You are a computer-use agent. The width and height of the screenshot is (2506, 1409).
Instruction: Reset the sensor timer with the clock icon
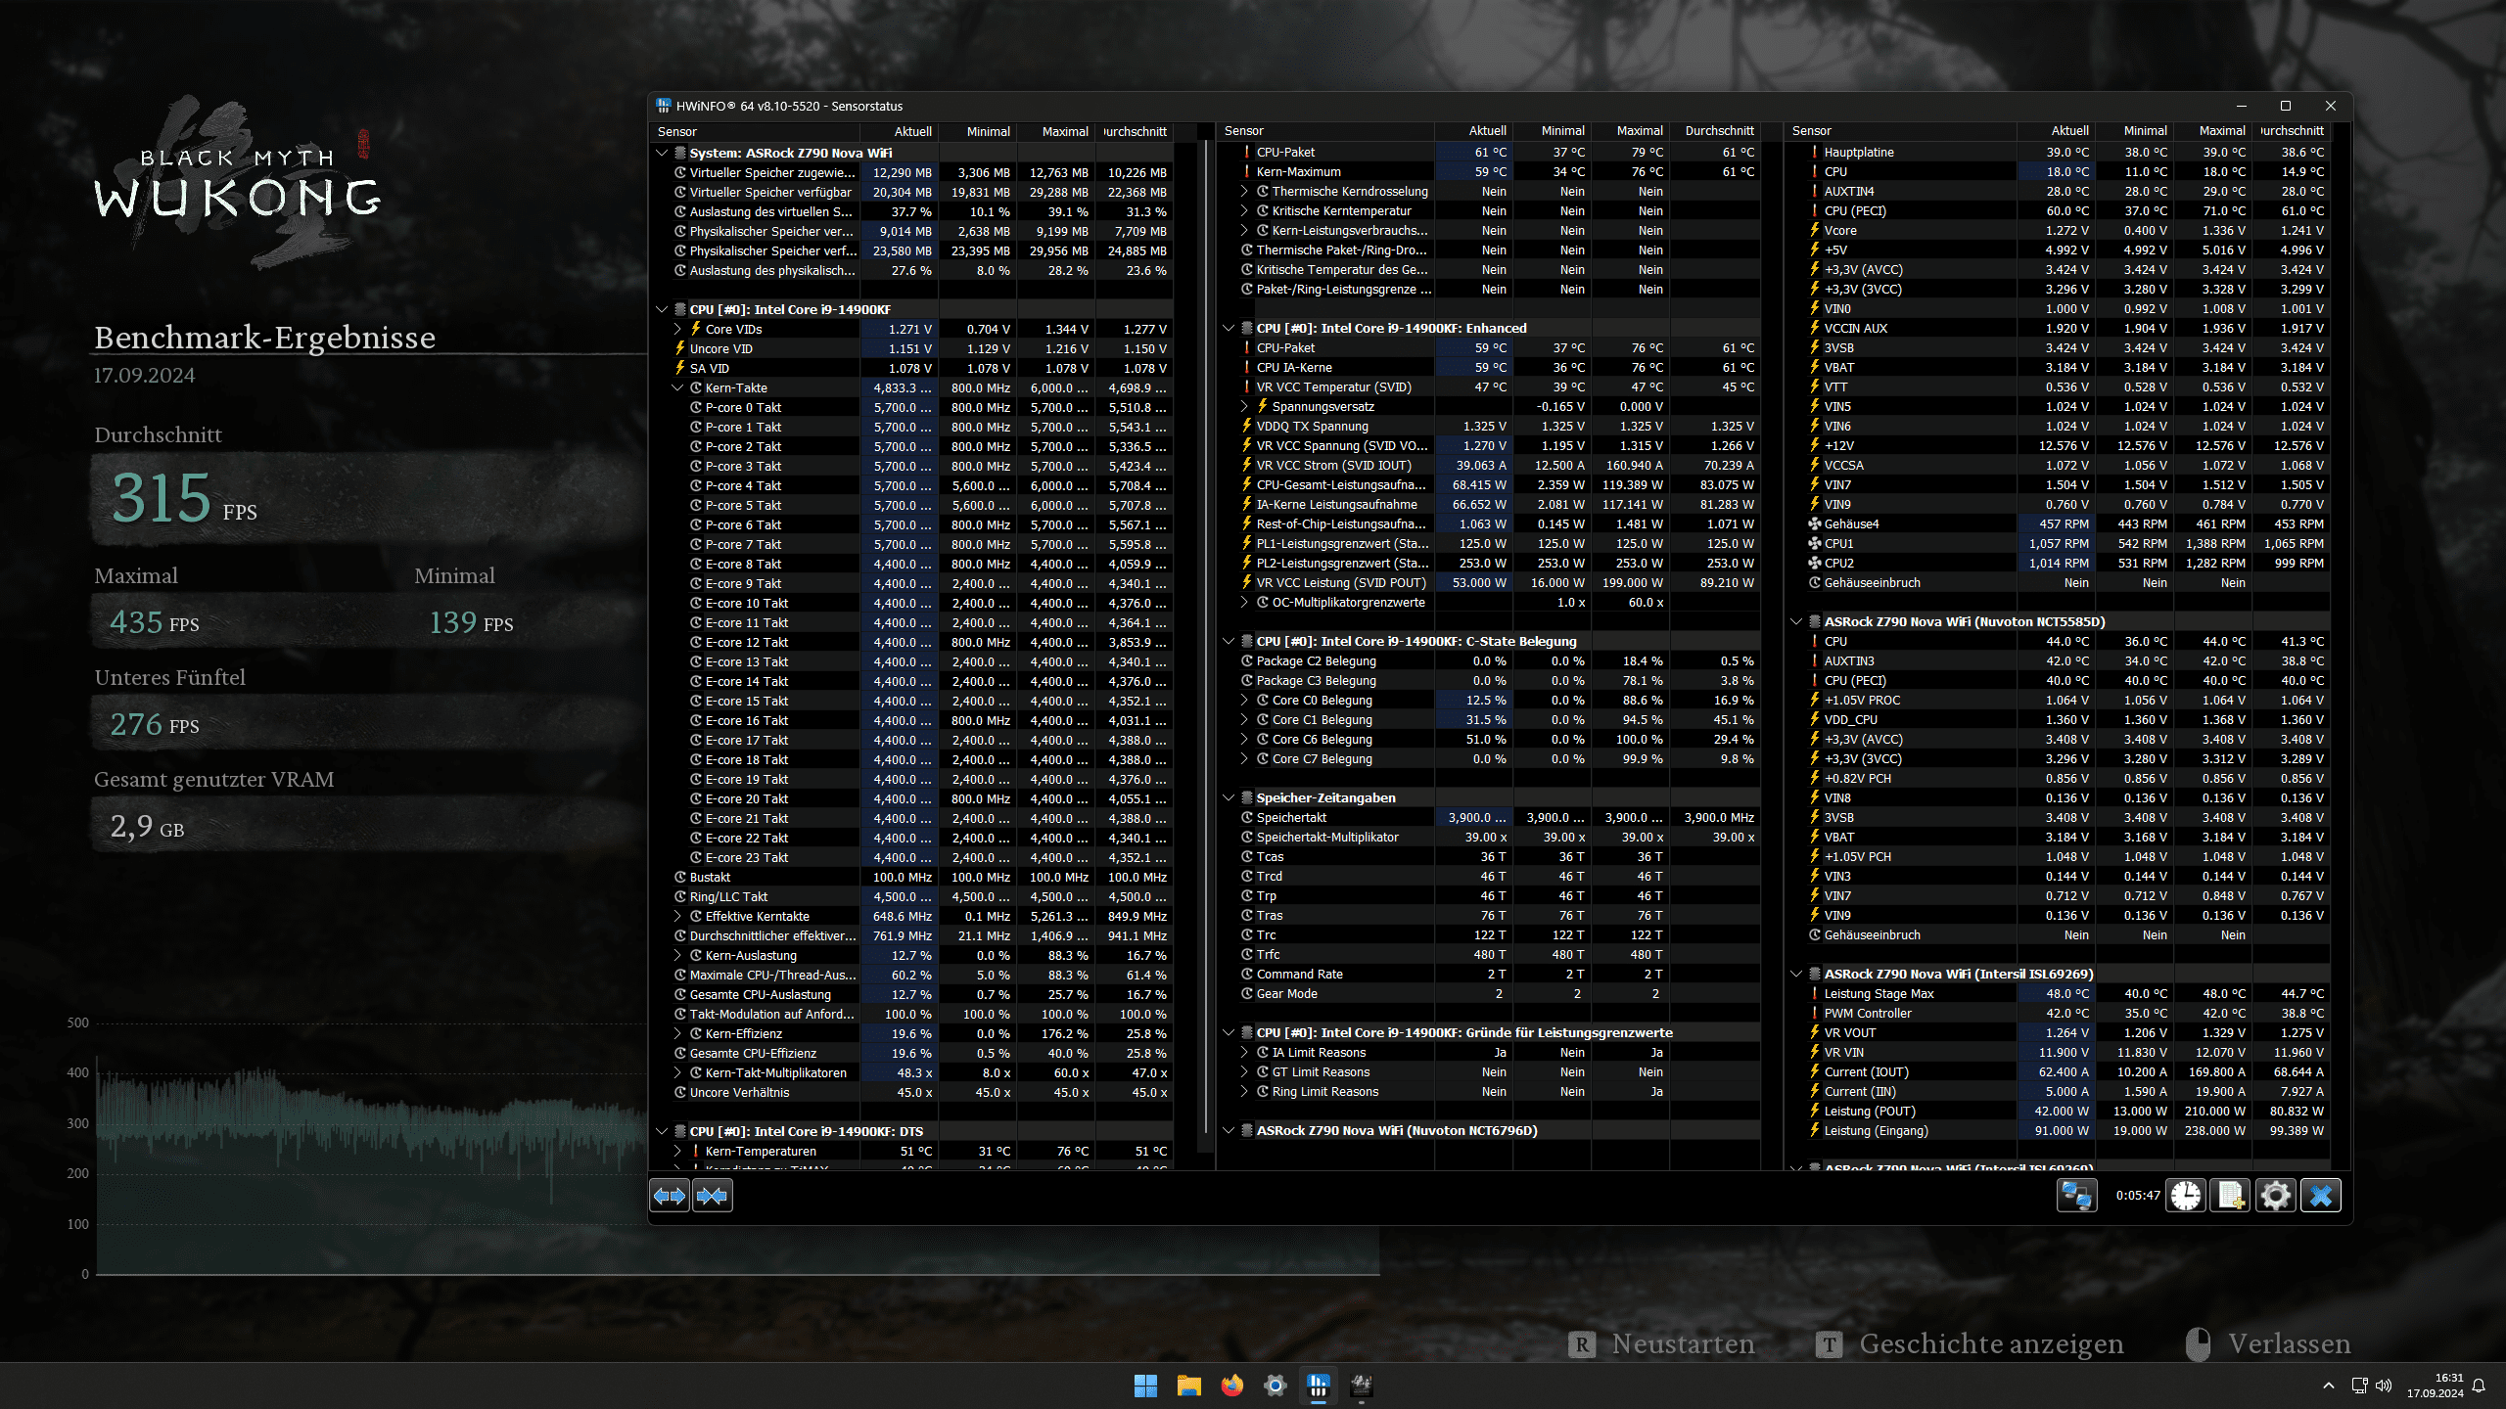tap(2185, 1196)
